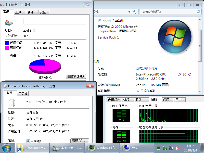Viewport: 204px width, 153px height.
Task: Click the search magnifier in control panel
Action: 198,12
